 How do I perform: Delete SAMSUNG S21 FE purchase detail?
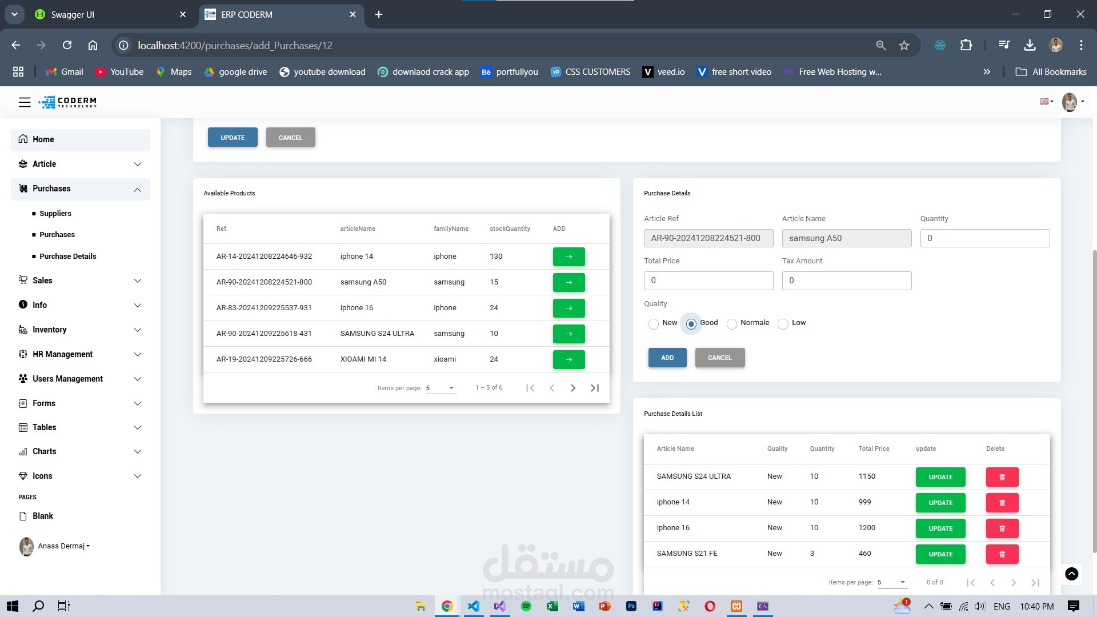pos(1002,554)
